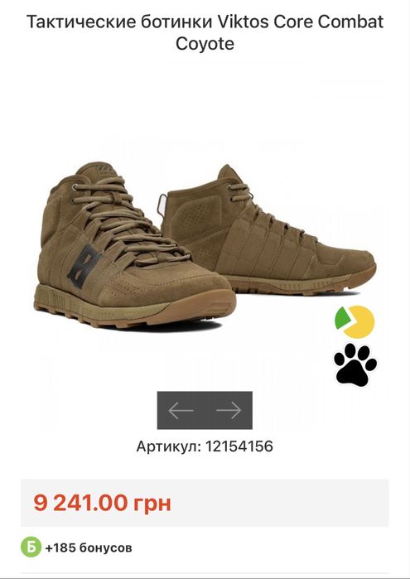Select the Артикул number 12154156
Screen dimensions: 410x579
[239, 446]
